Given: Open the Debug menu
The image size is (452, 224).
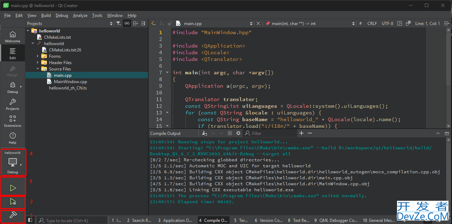Looking at the screenshot, I should [62, 15].
